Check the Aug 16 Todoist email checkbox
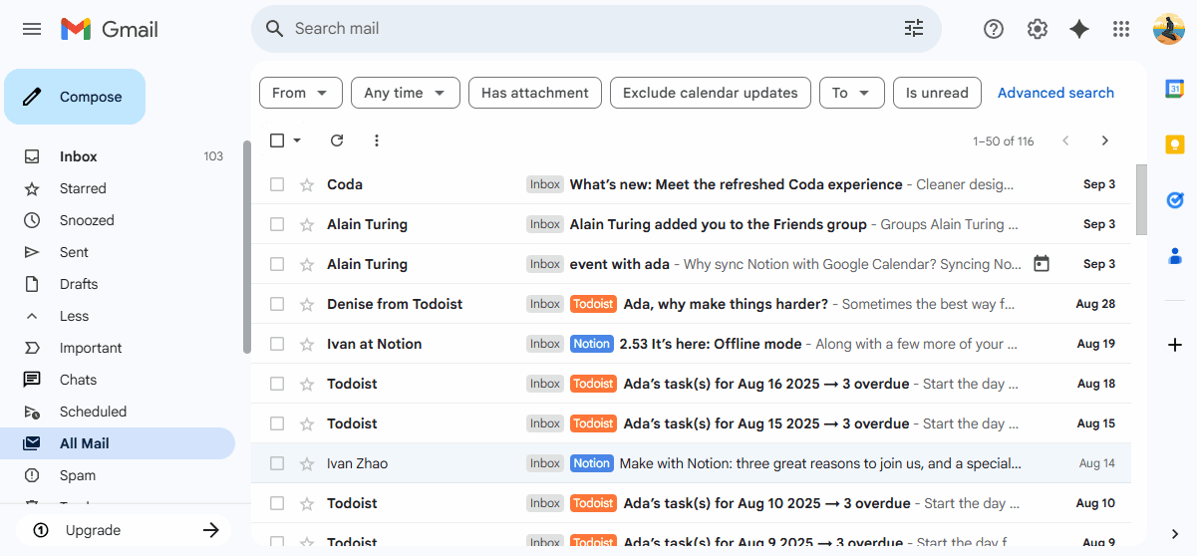The height and width of the screenshot is (556, 1197). tap(277, 384)
